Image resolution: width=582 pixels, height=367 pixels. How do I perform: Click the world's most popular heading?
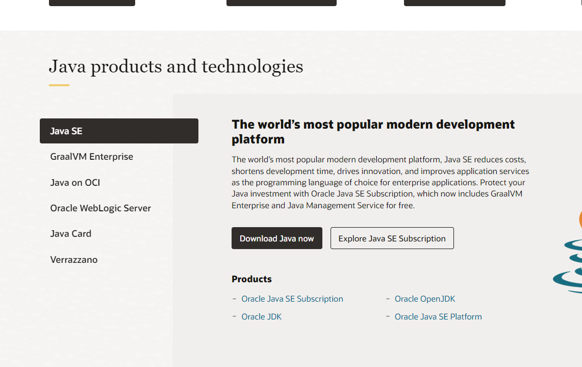[x=373, y=132]
